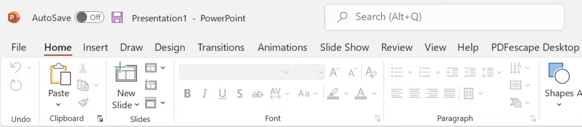
Task: Click the Save floppy disk icon
Action: tap(117, 17)
